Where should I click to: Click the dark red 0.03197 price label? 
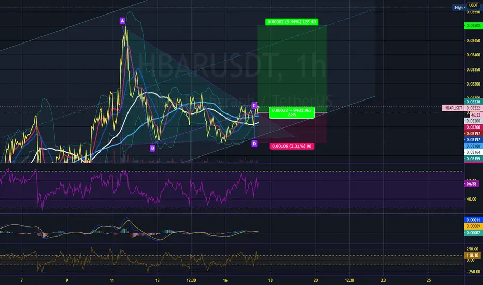[x=473, y=133]
